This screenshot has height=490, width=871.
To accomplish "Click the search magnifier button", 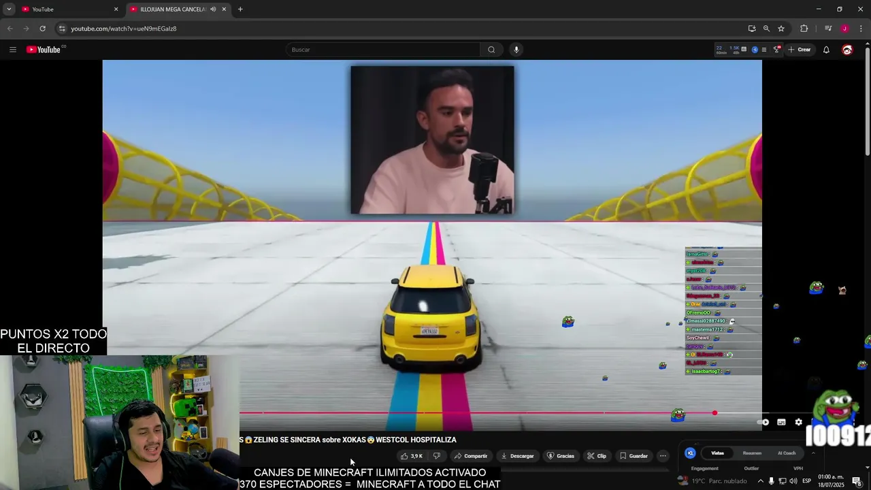I will pos(491,50).
